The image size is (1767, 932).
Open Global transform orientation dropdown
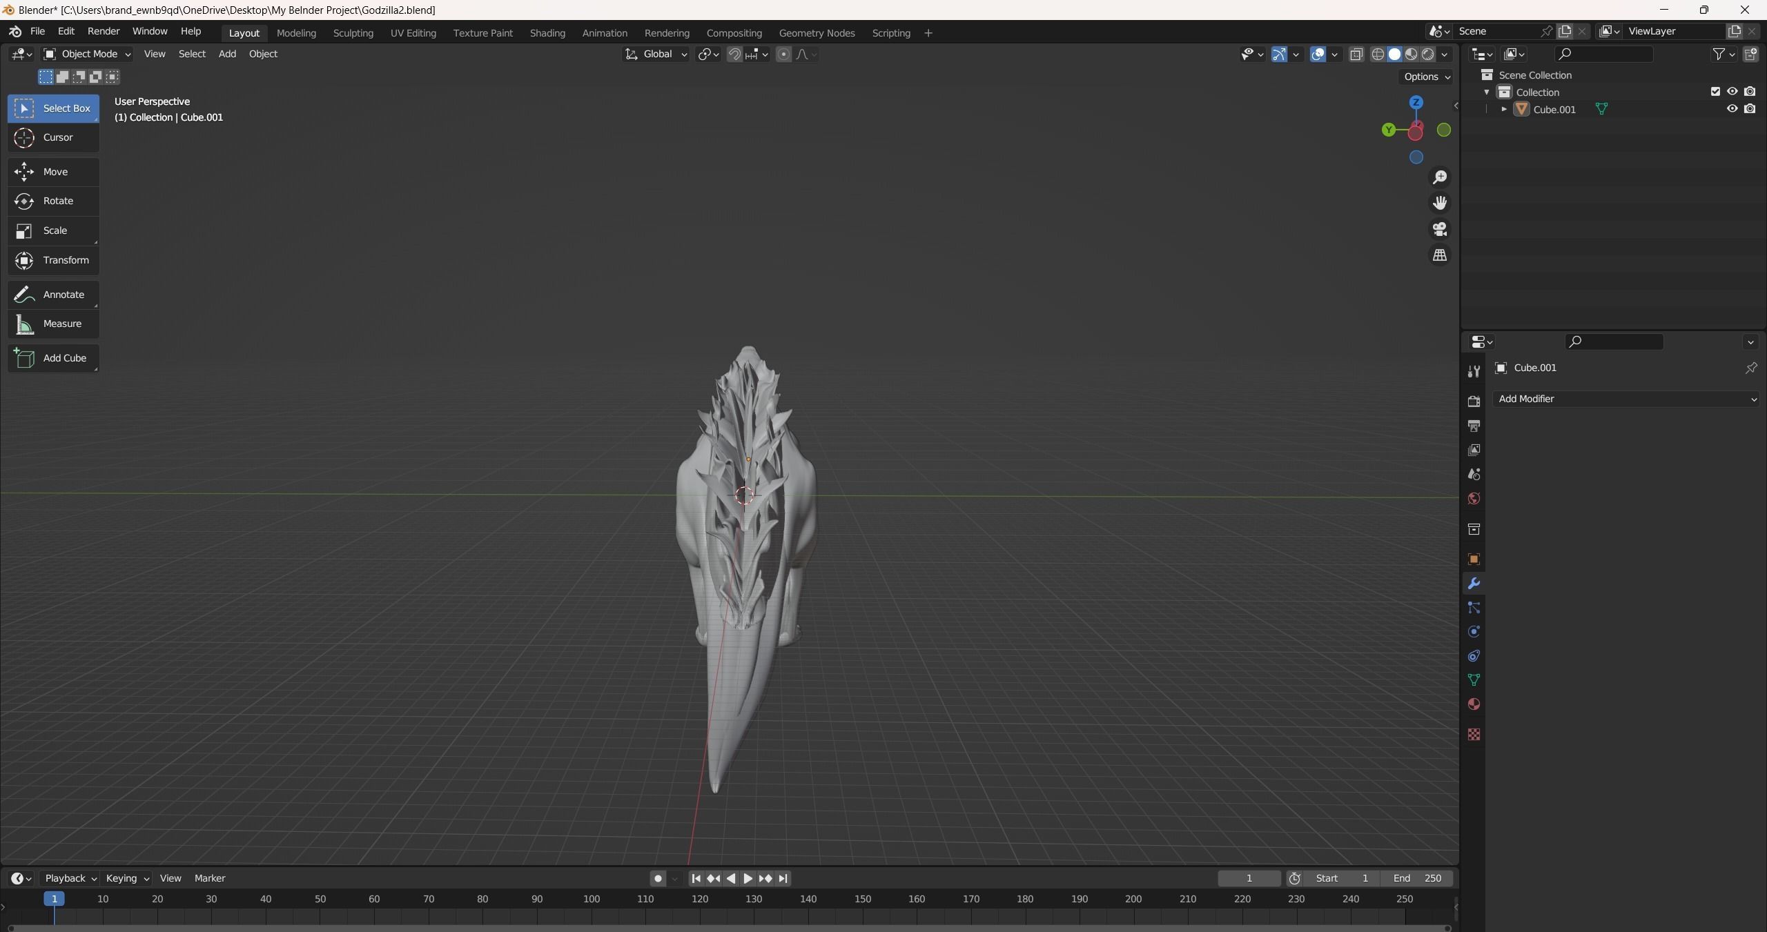656,54
